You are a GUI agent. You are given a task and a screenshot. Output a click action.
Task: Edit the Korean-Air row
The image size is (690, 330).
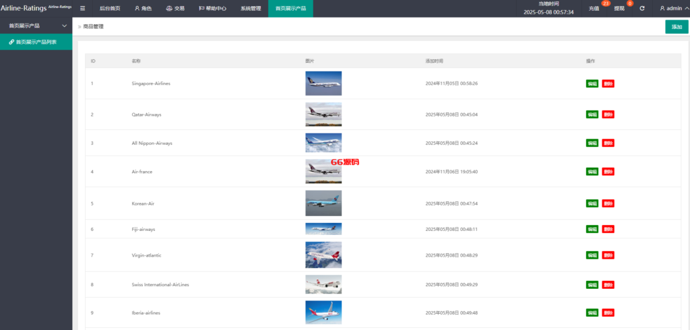(592, 203)
